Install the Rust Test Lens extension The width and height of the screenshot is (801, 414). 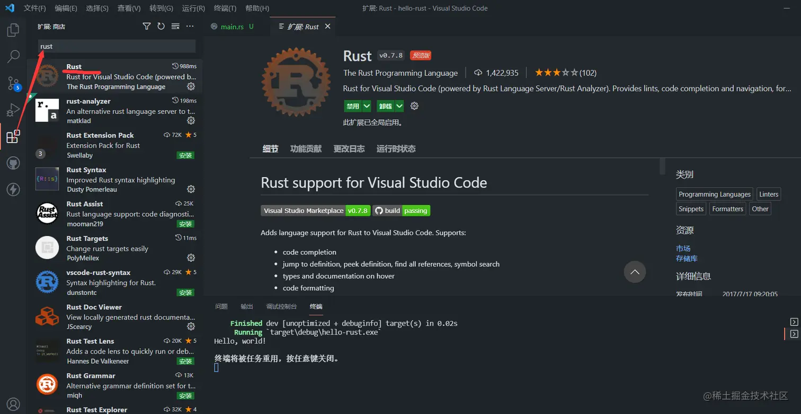tap(185, 361)
